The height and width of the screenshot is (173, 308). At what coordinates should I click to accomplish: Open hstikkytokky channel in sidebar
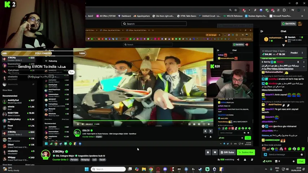click(19, 120)
